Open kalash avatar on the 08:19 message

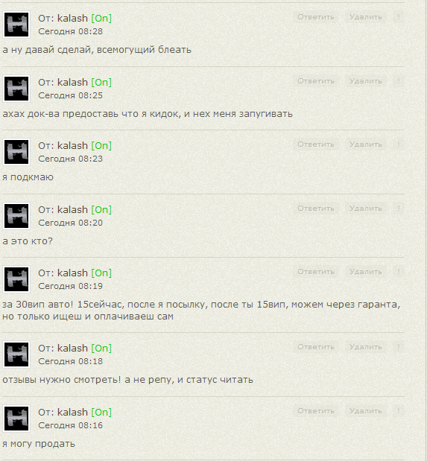[x=16, y=279]
